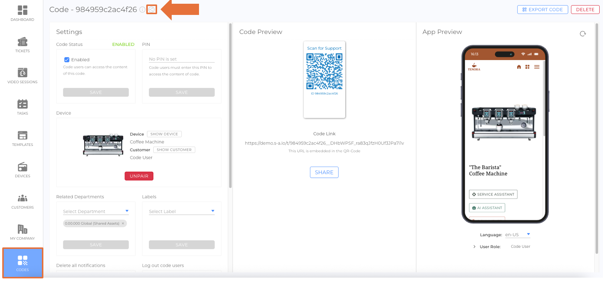Expand the User Role chevron
Image resolution: width=603 pixels, height=281 pixels.
coord(474,247)
